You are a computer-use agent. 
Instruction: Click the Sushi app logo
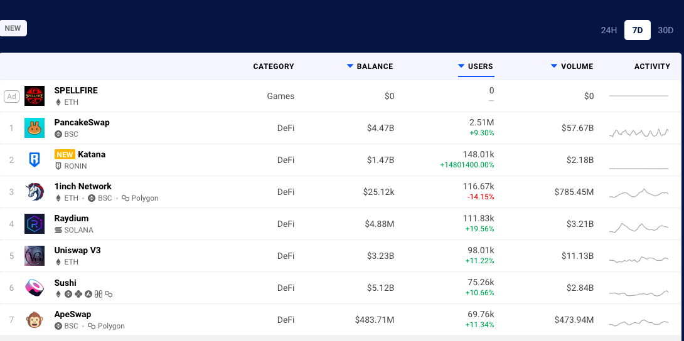[35, 288]
